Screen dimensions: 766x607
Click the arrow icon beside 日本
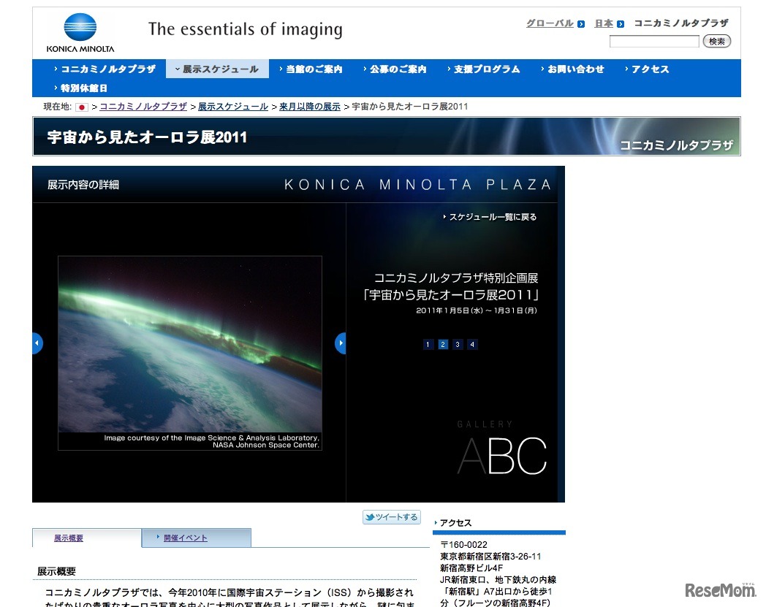621,24
